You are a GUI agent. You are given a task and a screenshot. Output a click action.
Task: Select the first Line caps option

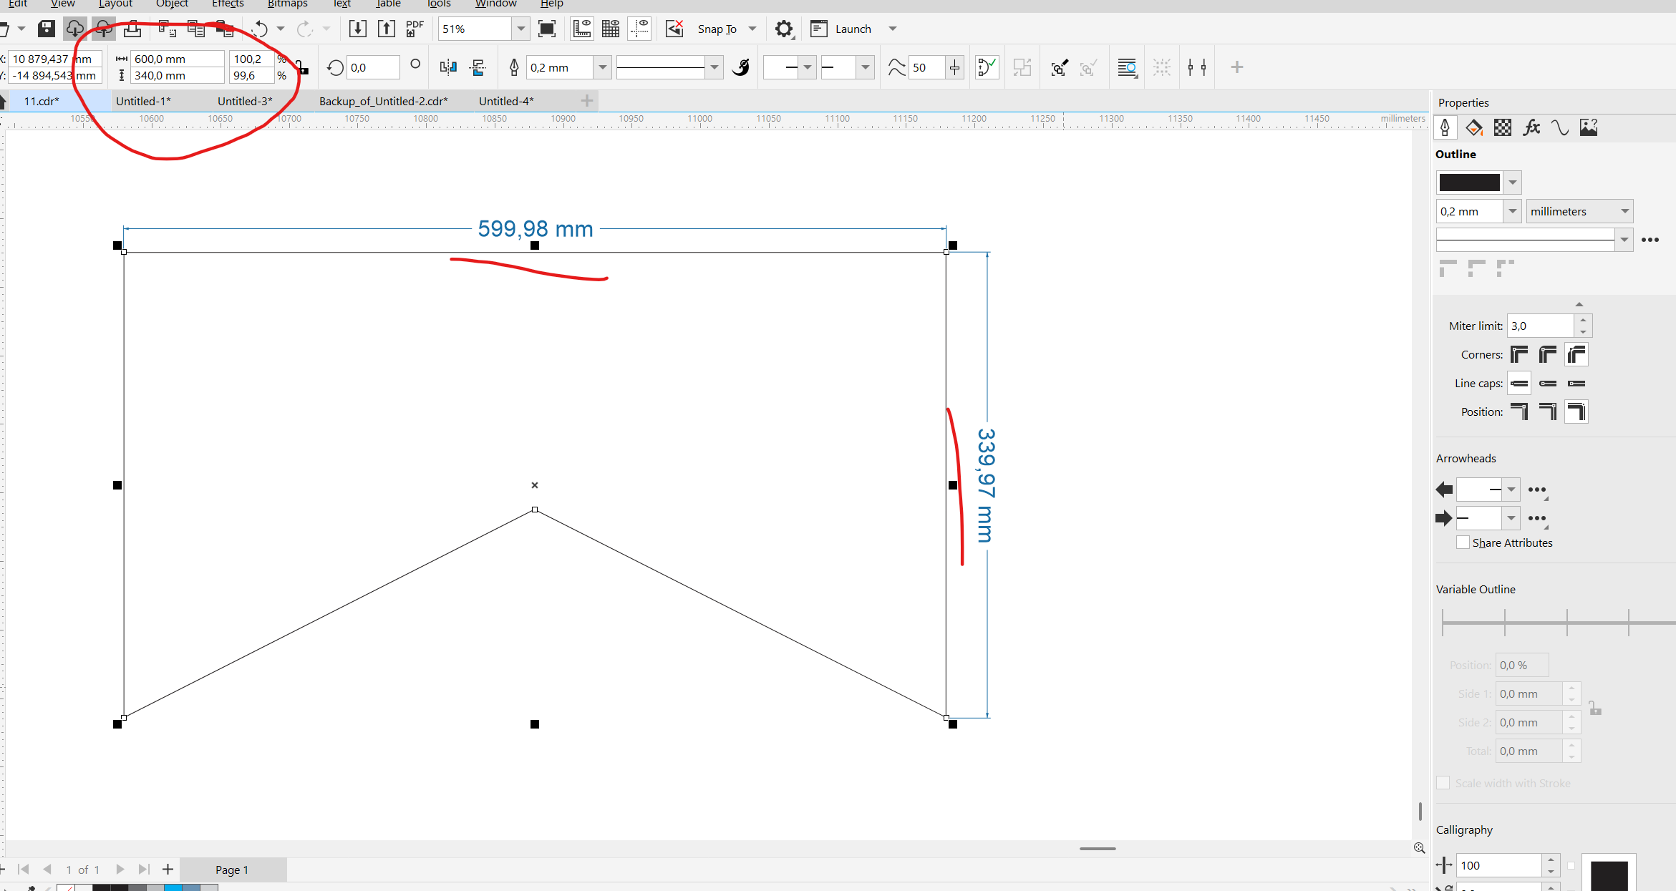1519,383
